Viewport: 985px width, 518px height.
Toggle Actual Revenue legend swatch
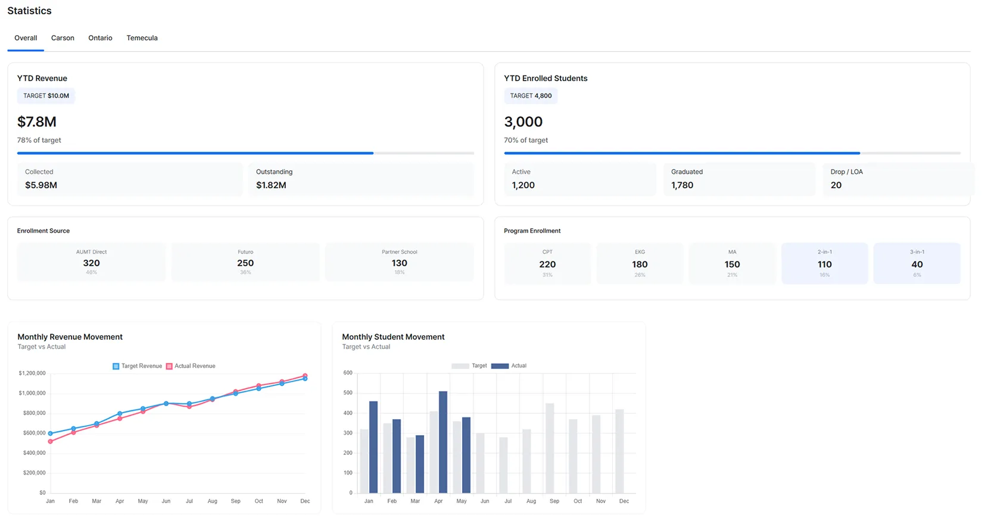coord(169,366)
